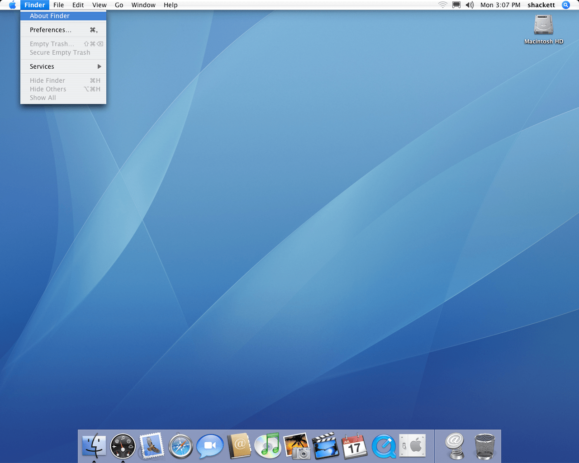Open iCal calendar icon
The height and width of the screenshot is (463, 579).
tap(355, 446)
